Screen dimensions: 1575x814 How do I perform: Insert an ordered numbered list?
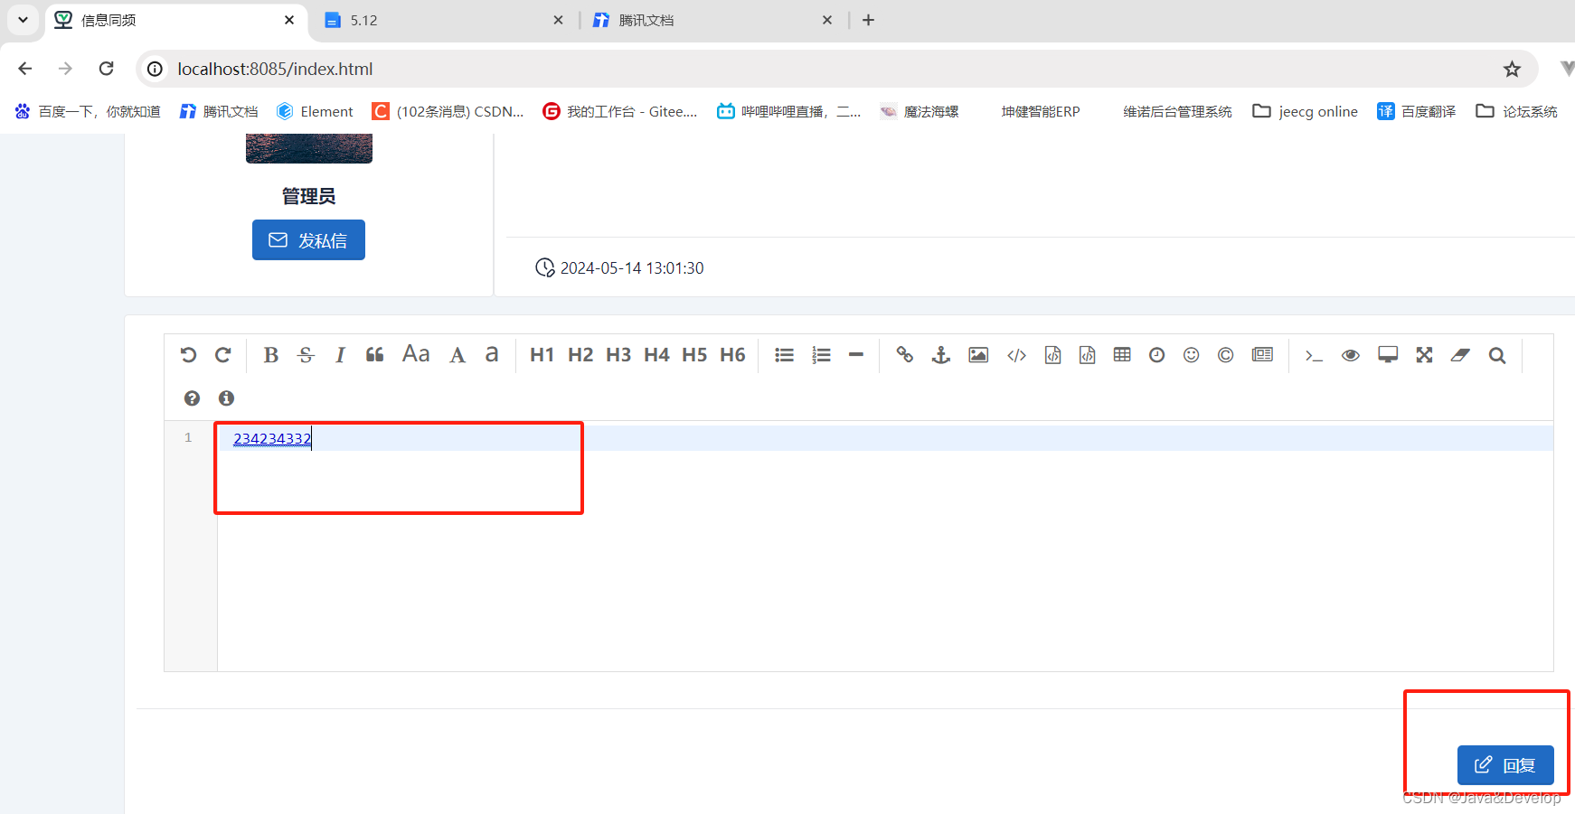821,355
